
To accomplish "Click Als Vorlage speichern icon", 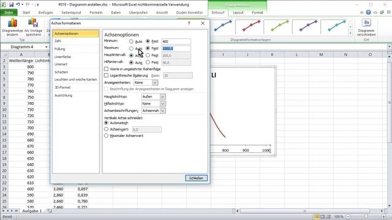I will (33, 23).
